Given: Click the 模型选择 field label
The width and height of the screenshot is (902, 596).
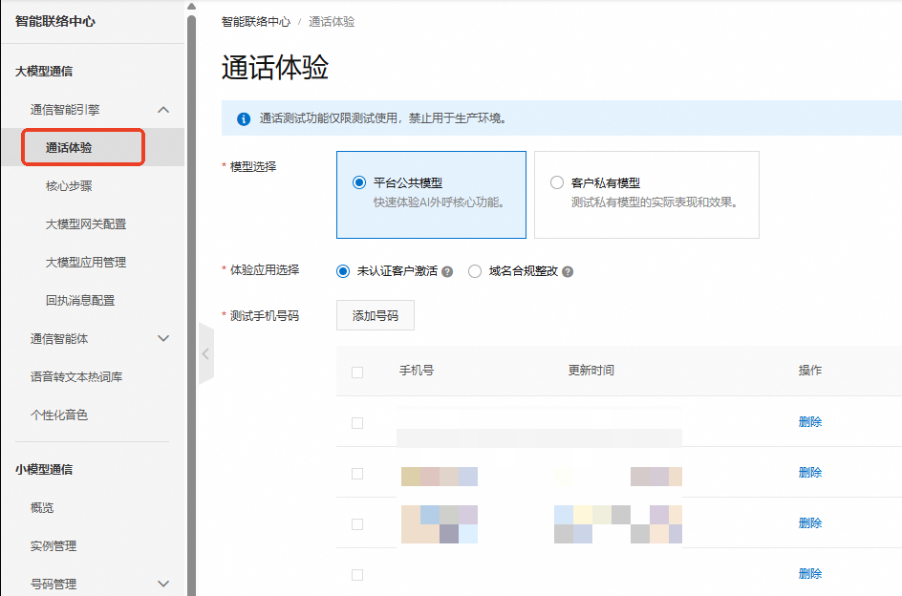Looking at the screenshot, I should [253, 167].
